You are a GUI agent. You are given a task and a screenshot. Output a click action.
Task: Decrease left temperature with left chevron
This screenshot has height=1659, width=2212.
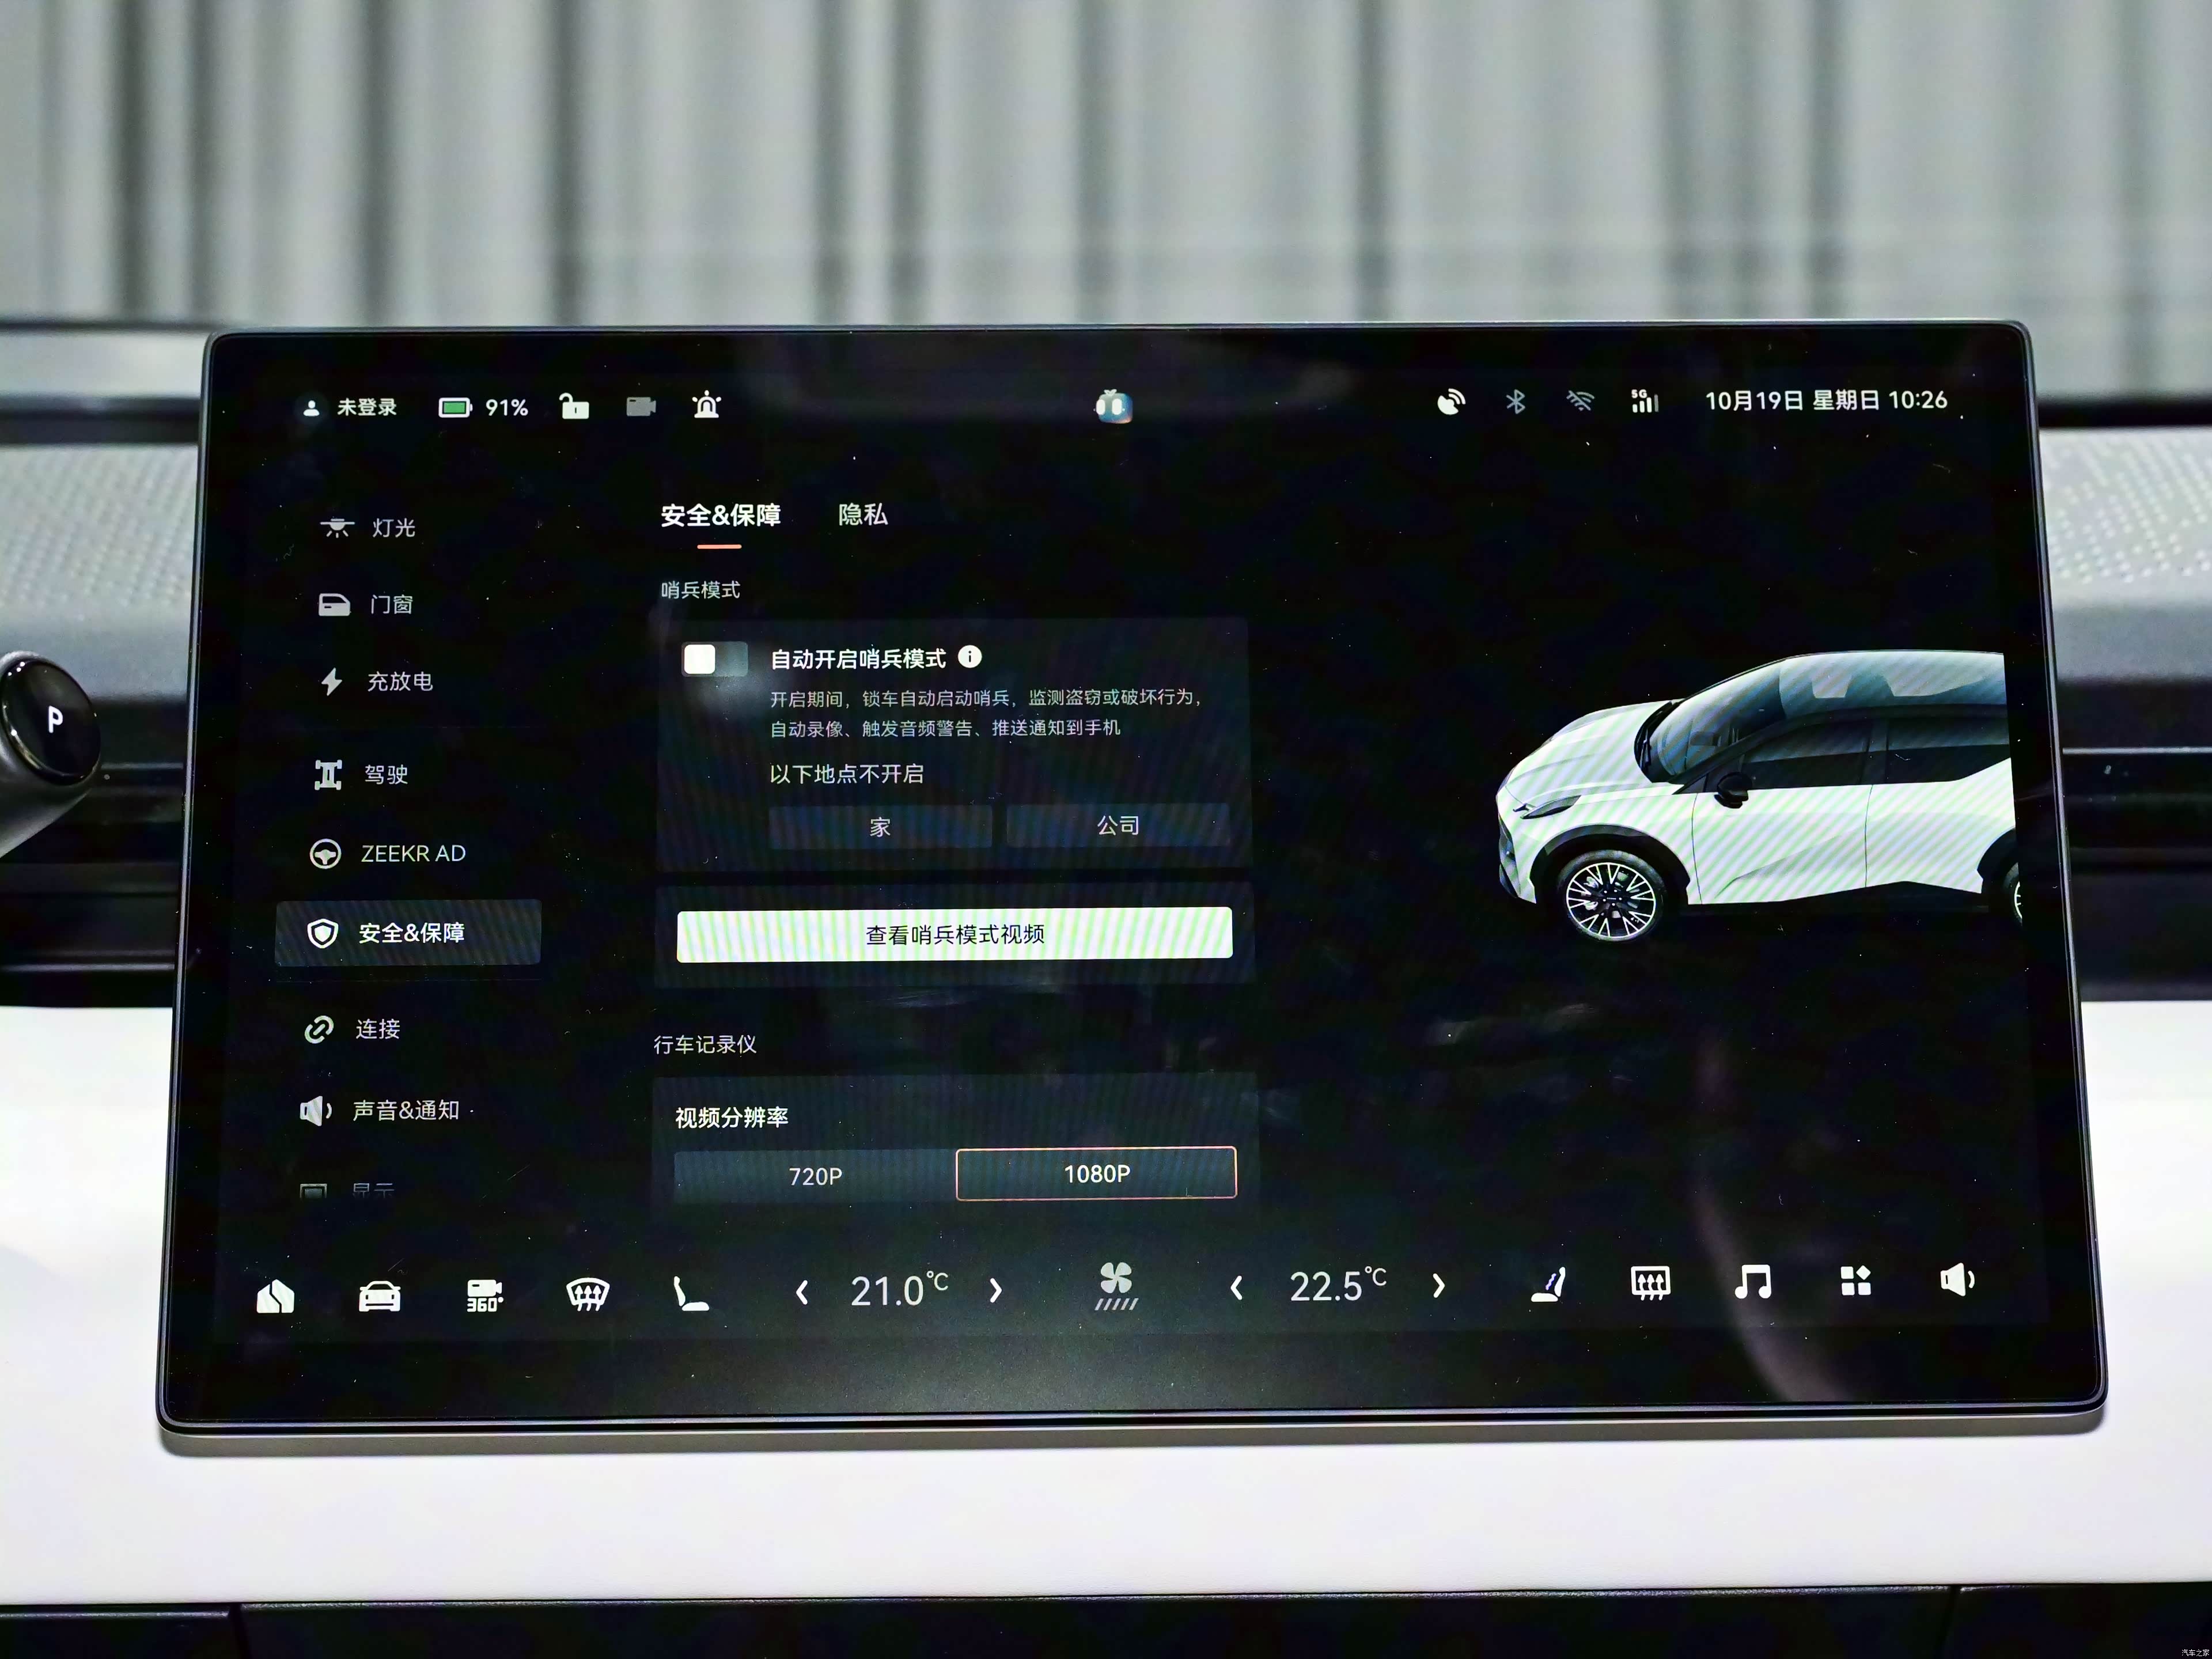click(x=802, y=1293)
